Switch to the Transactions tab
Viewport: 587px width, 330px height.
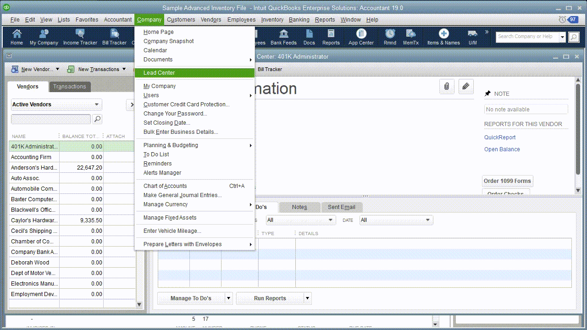[70, 87]
